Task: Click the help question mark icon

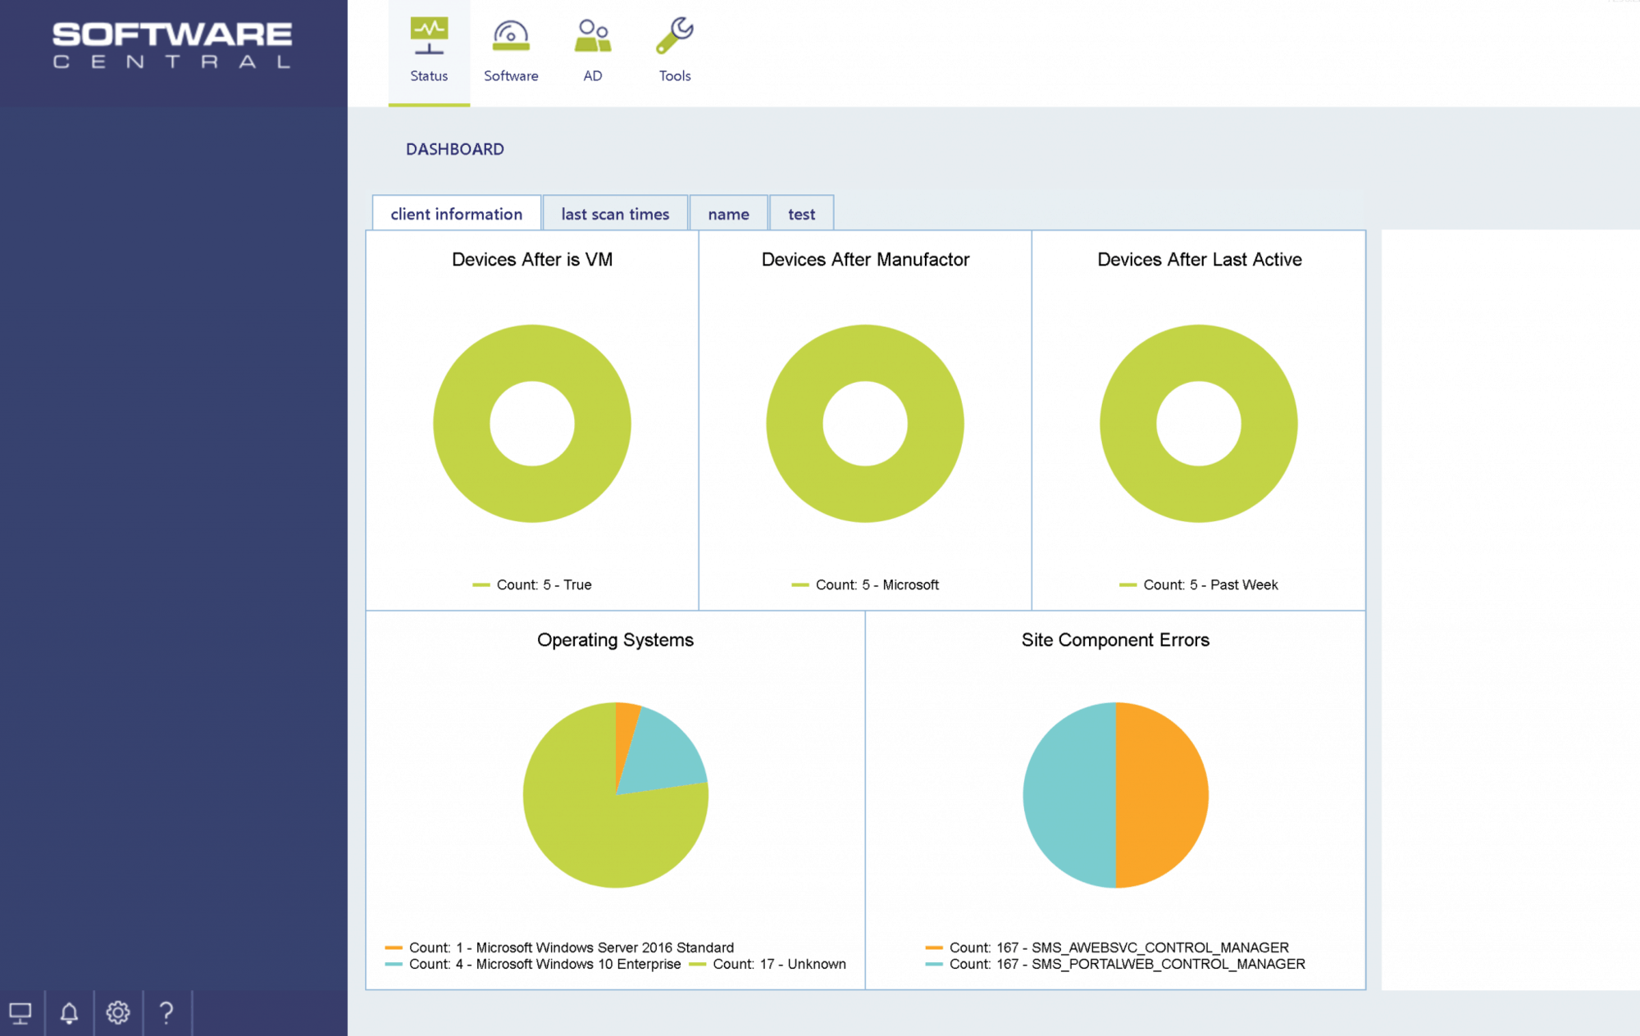Action: point(166,1013)
